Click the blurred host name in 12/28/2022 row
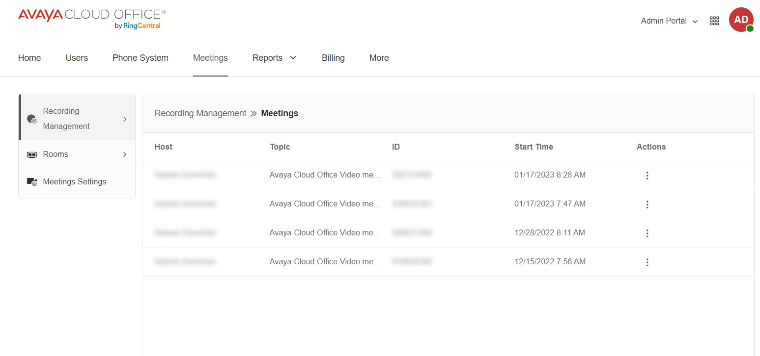760x356 pixels. (185, 233)
